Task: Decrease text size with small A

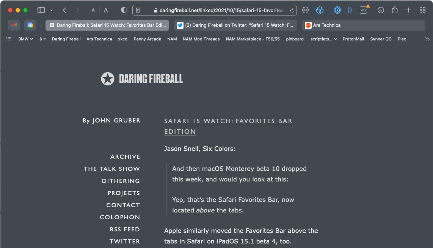Action: (93, 10)
